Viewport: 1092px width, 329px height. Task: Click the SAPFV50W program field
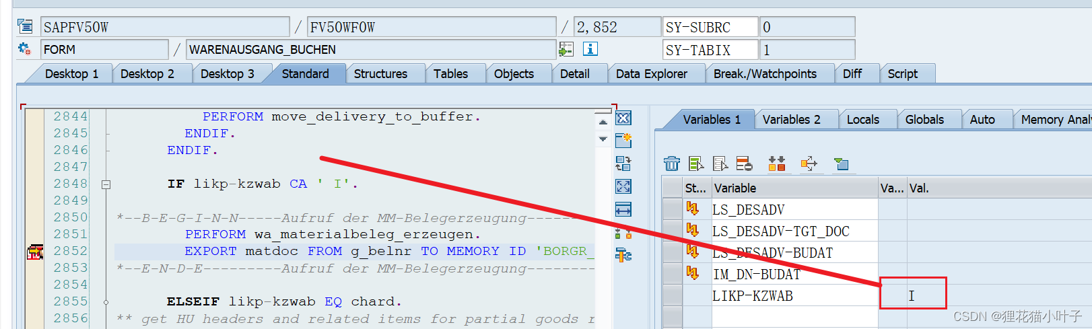(x=165, y=27)
